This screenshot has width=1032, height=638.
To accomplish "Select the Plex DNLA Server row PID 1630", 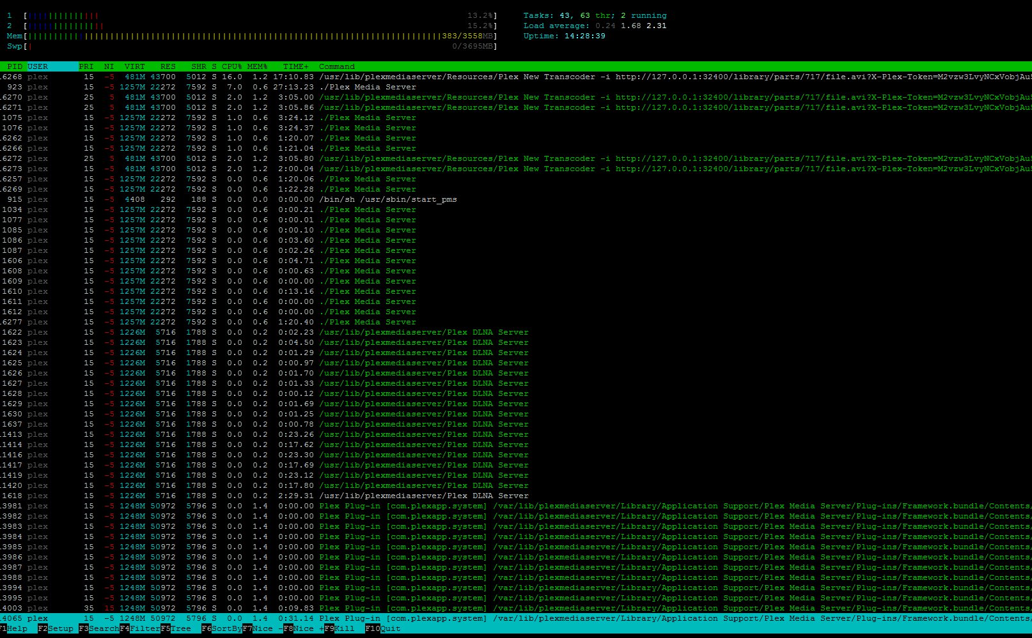I will coord(516,414).
